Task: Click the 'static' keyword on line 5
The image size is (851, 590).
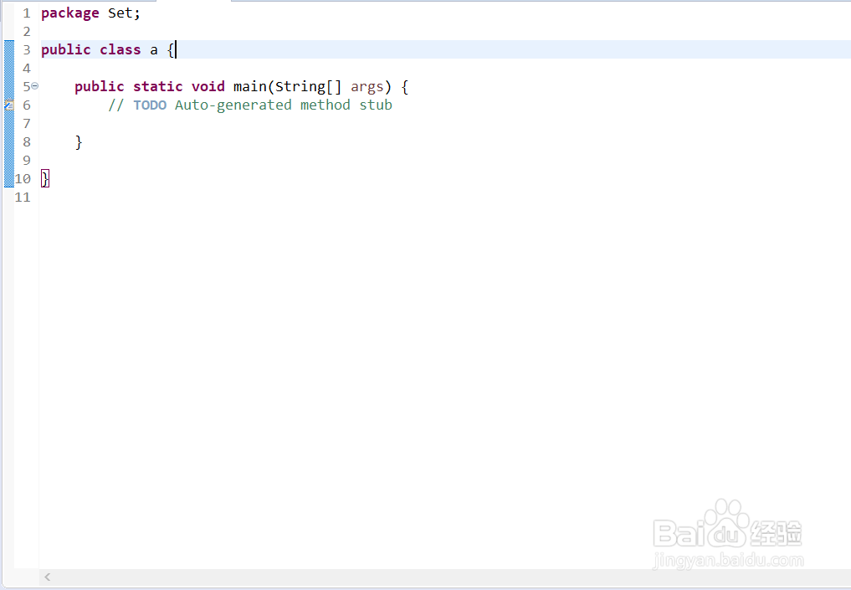Action: click(158, 86)
